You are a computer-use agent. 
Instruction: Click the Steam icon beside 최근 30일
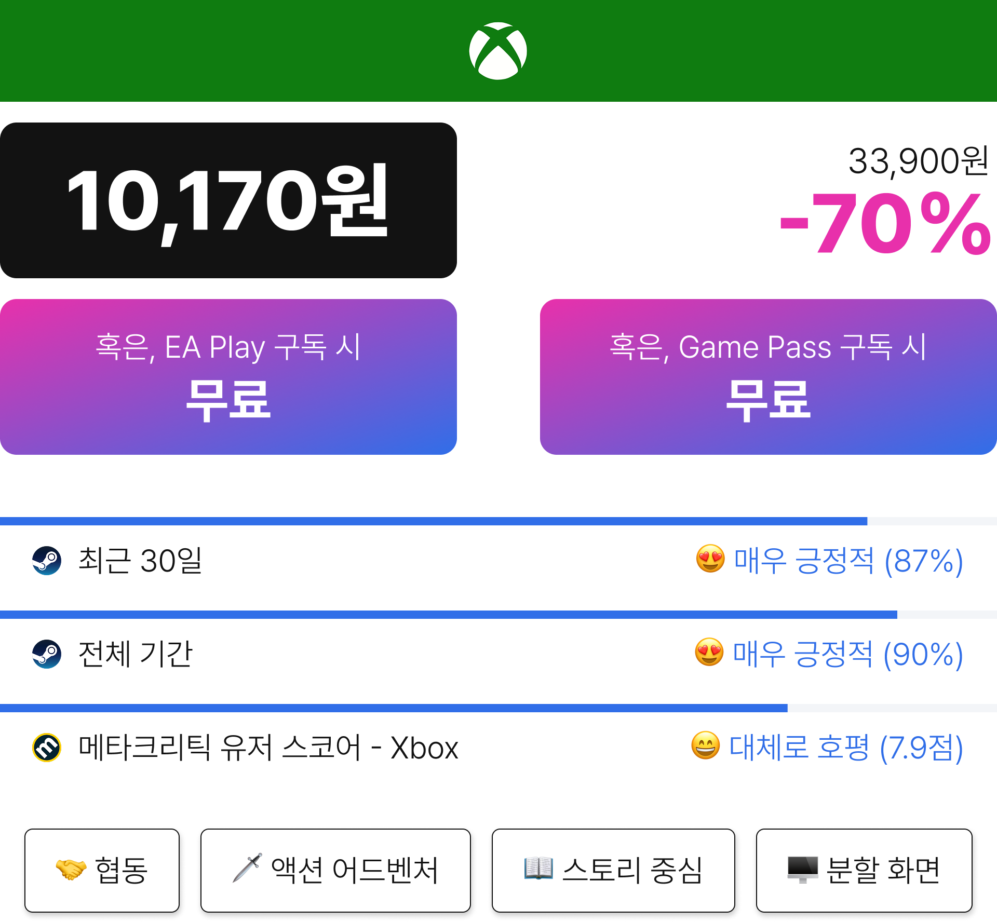coord(47,561)
